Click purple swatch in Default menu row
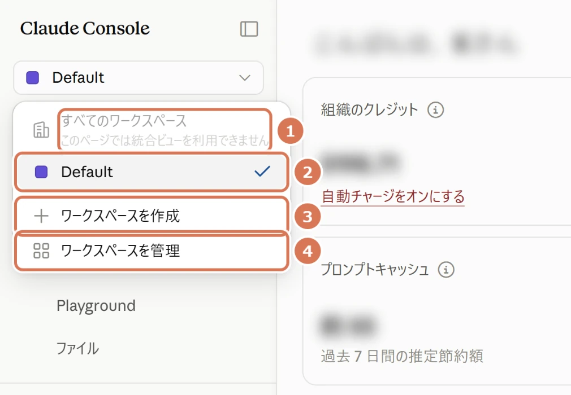Viewport: 571px width, 395px height. (41, 172)
